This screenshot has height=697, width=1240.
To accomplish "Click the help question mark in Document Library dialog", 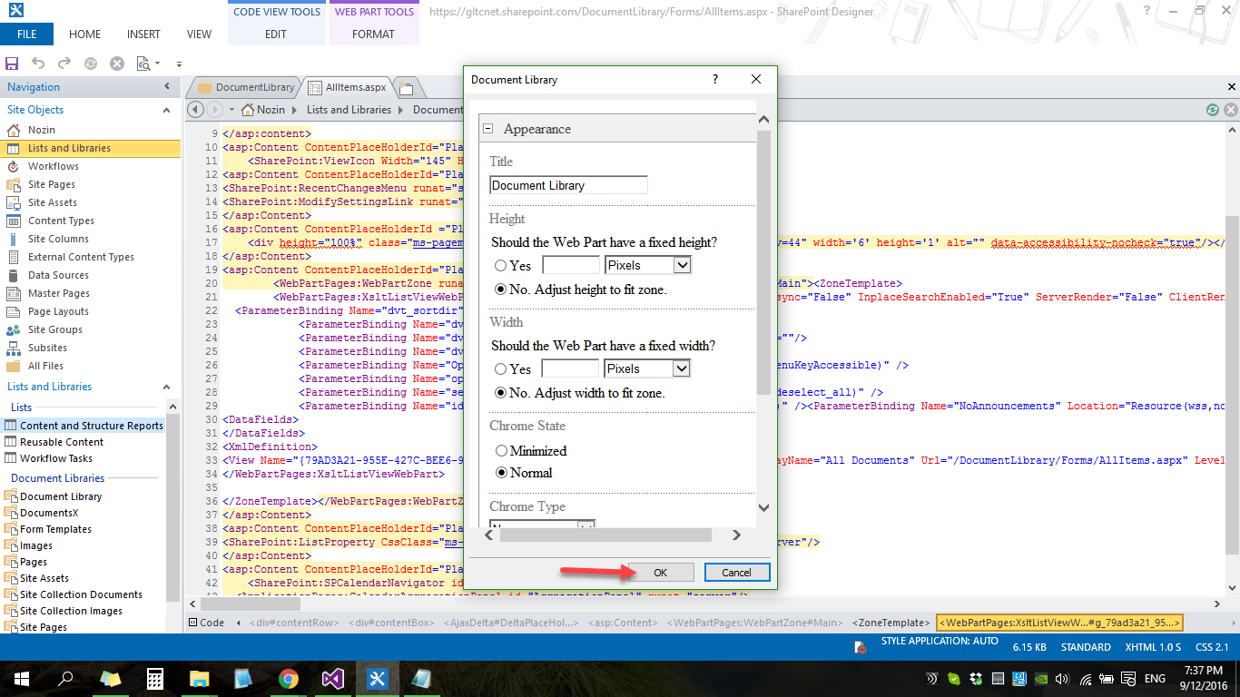I will pos(714,79).
